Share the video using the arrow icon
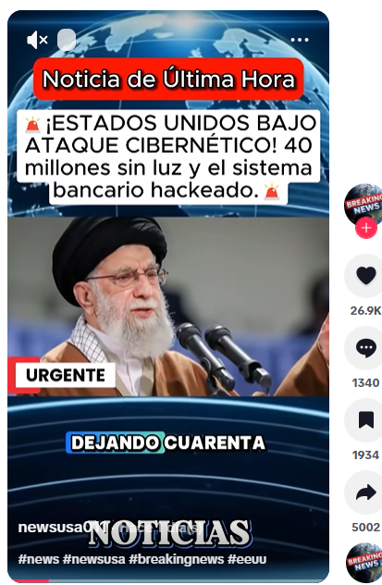 tap(365, 492)
